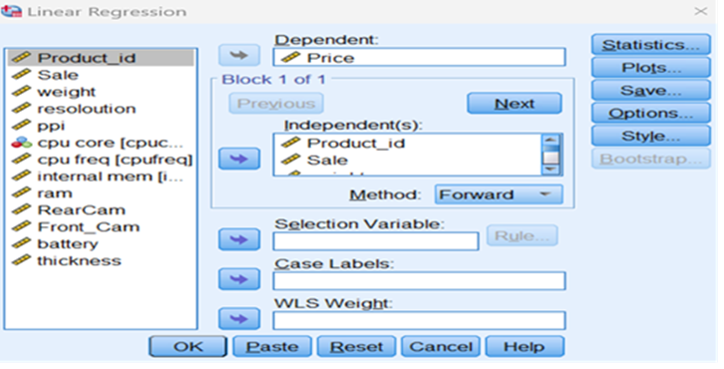The width and height of the screenshot is (724, 369).
Task: Click inside the WLS Weight field
Action: (x=419, y=320)
